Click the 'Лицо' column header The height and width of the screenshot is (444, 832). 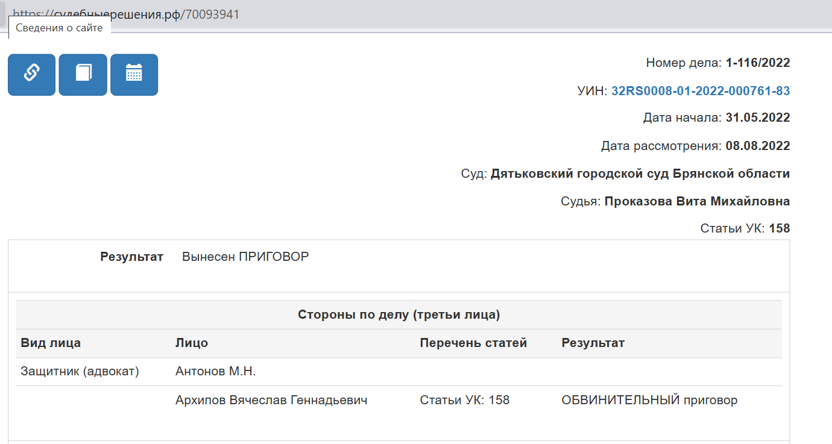pos(192,343)
